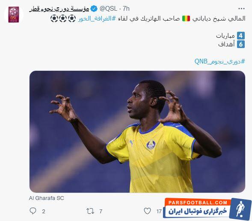Viewport: 252px width, 221px height.
Task: Click the Arabic account display name
Action: [x=59, y=9]
